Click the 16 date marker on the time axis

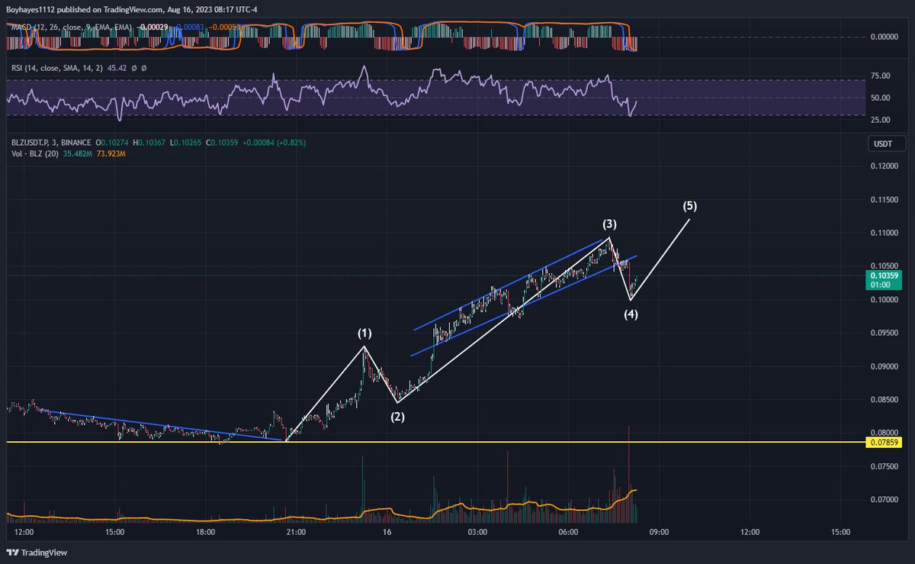387,531
